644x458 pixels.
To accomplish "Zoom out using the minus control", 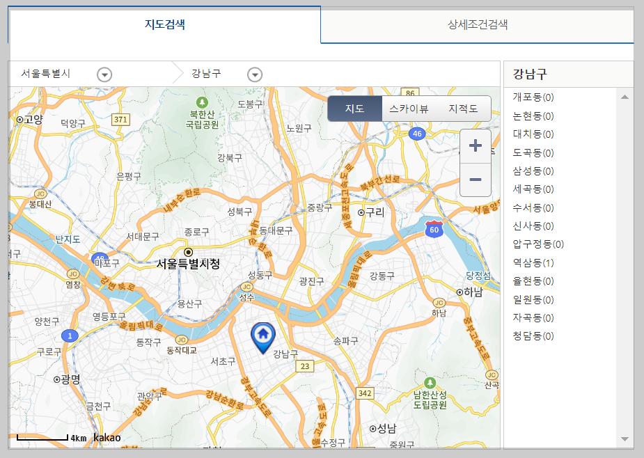I will (x=476, y=180).
